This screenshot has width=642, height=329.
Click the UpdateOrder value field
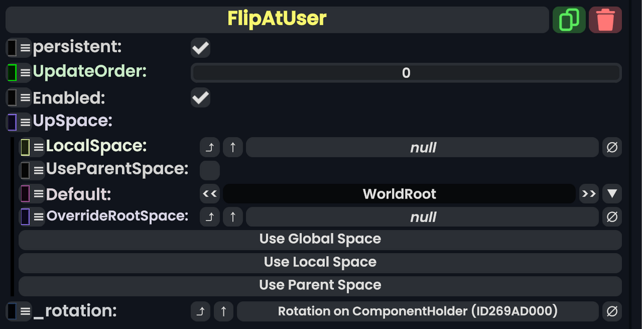pos(406,73)
